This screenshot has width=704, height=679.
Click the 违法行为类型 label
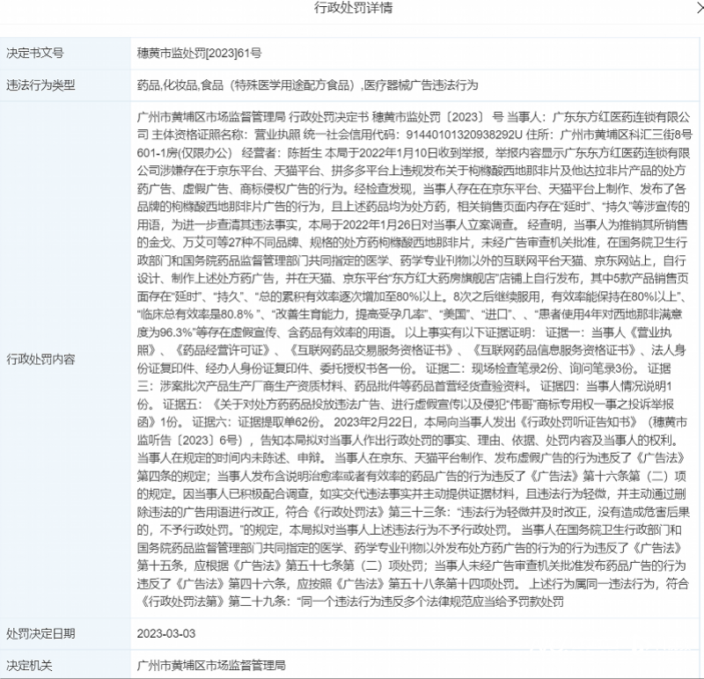coord(40,85)
